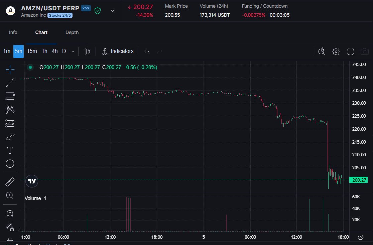Expand the AMZN/USDT pair selector chevron
Screen dimensions: 373x245
coord(113,11)
